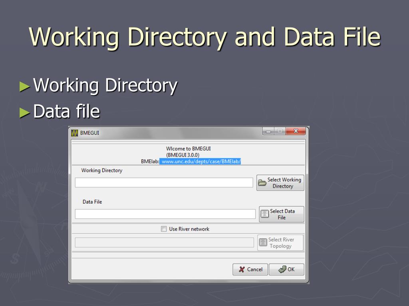Image resolution: width=409 pixels, height=306 pixels.
Task: Click the disabled Select River Topology button
Action: (x=280, y=243)
